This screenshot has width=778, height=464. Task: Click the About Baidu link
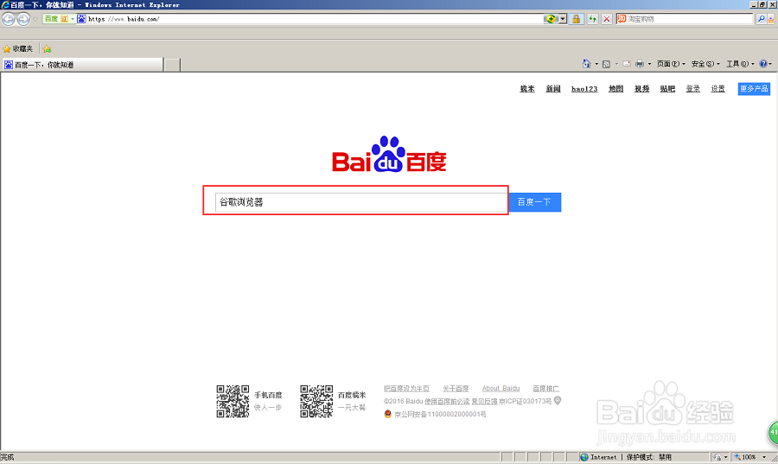point(501,388)
